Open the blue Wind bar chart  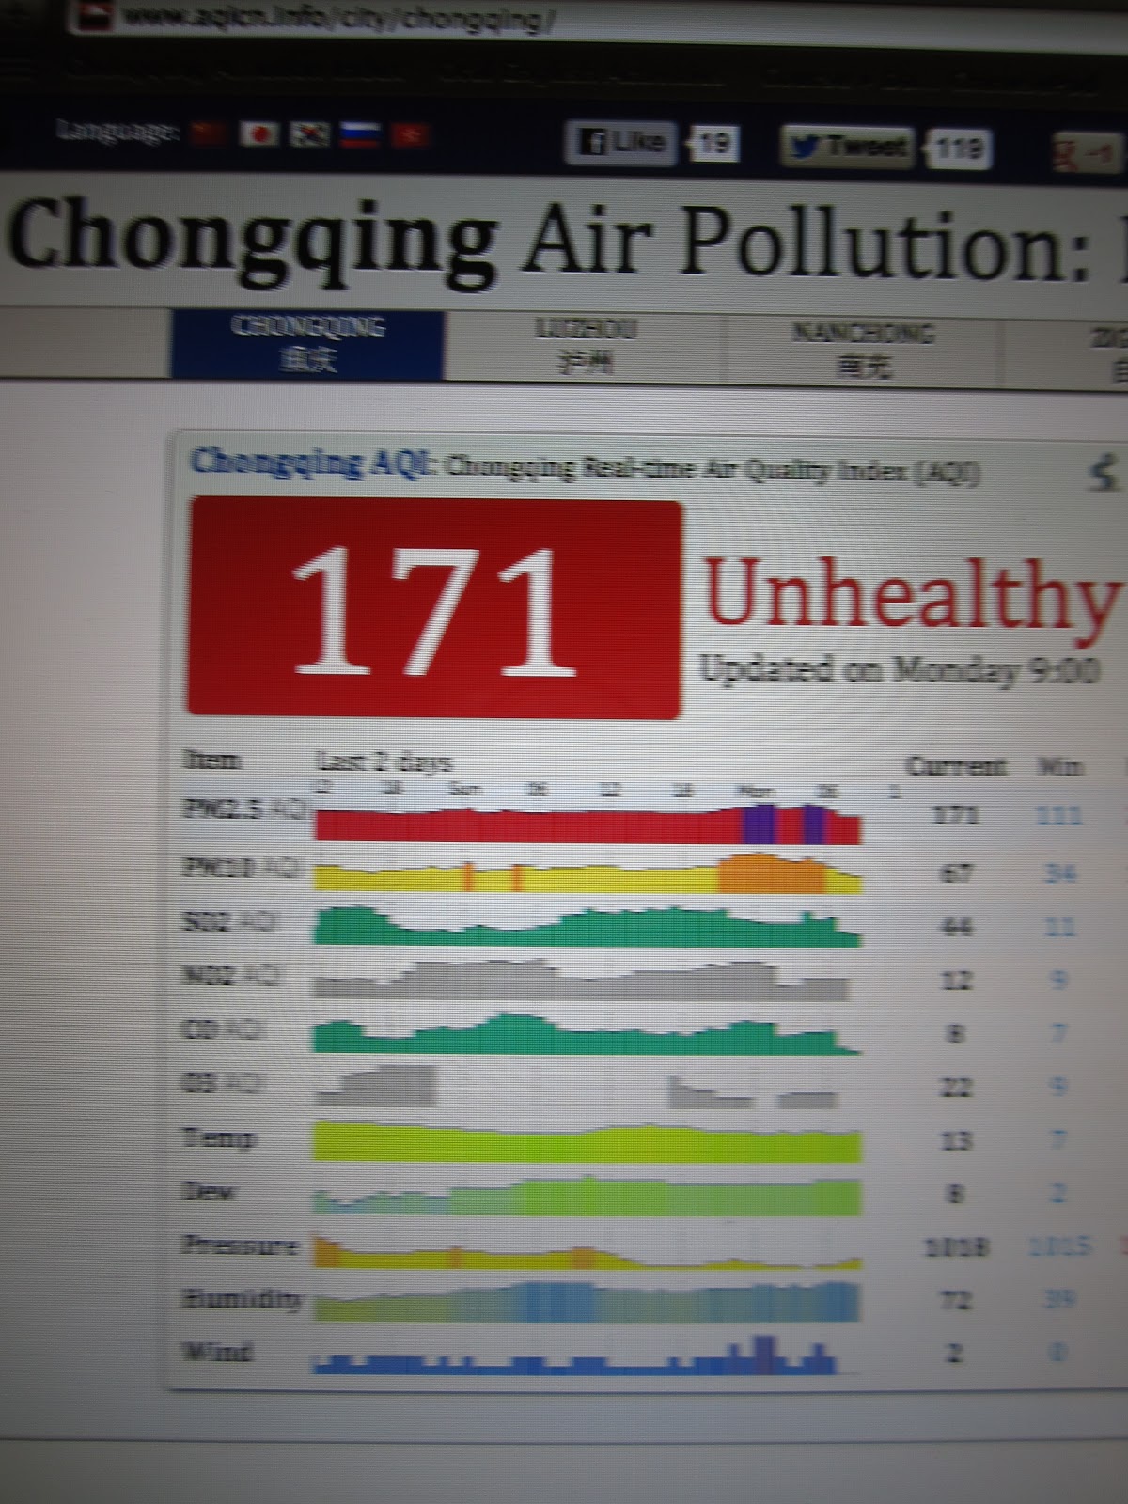(575, 1355)
